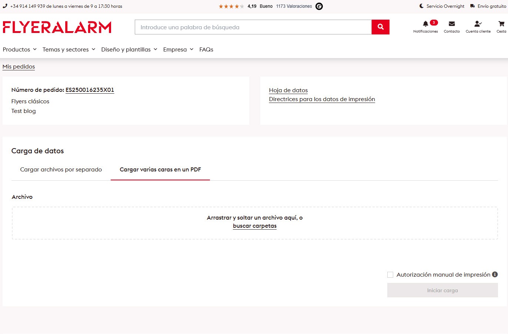Open the Cesta shopping cart
508x334 pixels.
tap(501, 24)
